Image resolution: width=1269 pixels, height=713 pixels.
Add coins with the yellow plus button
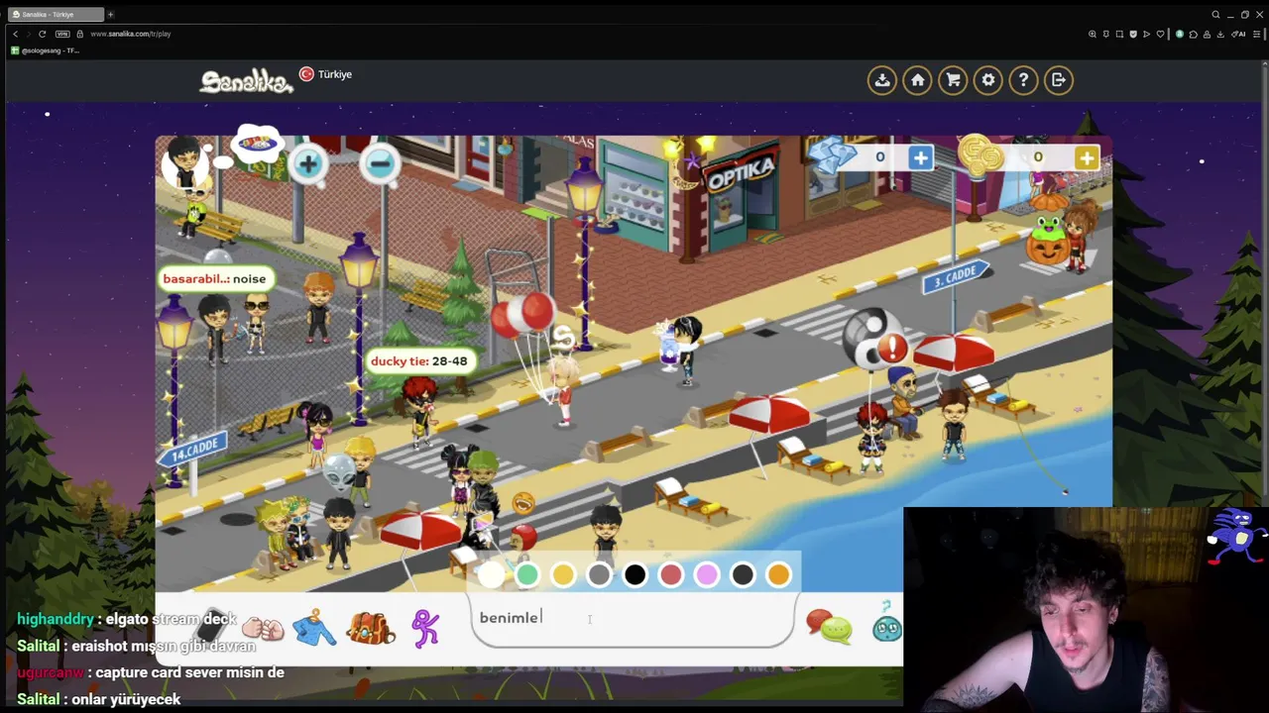click(1087, 157)
